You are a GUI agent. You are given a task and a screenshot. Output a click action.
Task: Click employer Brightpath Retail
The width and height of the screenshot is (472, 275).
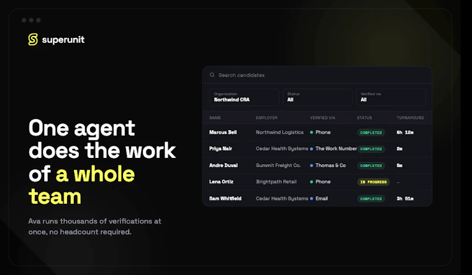click(x=276, y=181)
